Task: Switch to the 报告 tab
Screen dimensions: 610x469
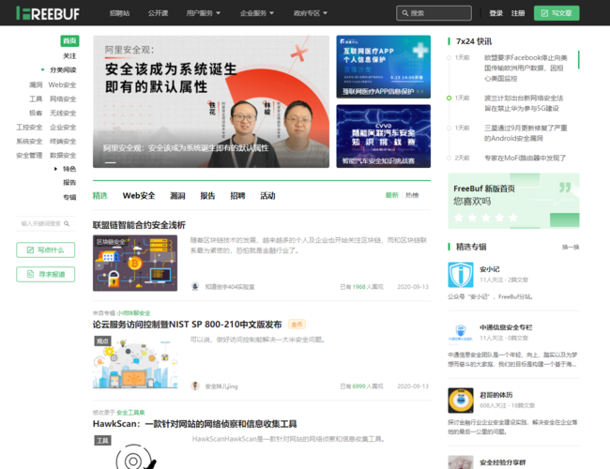Action: pyautogui.click(x=207, y=196)
